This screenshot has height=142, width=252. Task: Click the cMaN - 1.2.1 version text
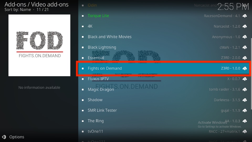tap(230, 47)
